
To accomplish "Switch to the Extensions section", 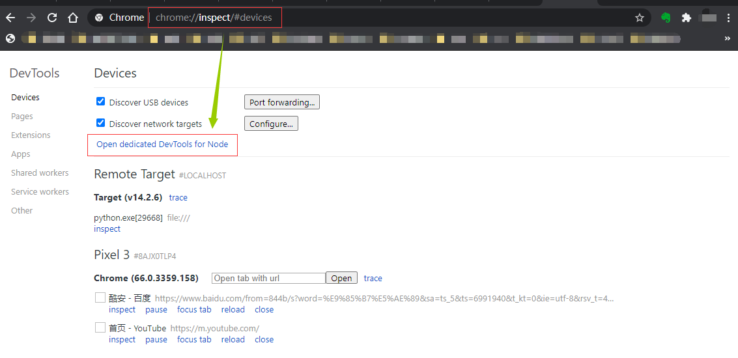I will (x=31, y=135).
